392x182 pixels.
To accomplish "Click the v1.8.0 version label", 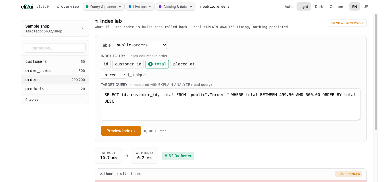I will [x=43, y=7].
